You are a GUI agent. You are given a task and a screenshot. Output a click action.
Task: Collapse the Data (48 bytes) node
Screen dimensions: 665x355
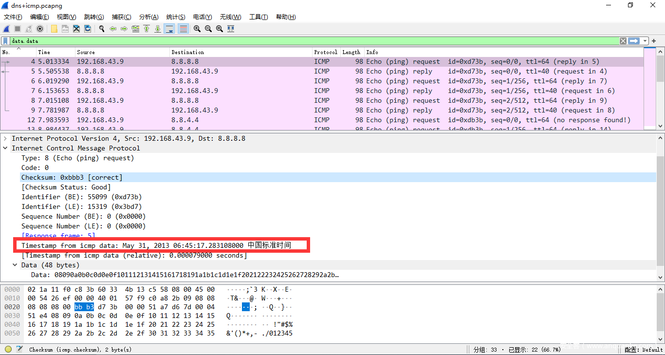(x=15, y=265)
